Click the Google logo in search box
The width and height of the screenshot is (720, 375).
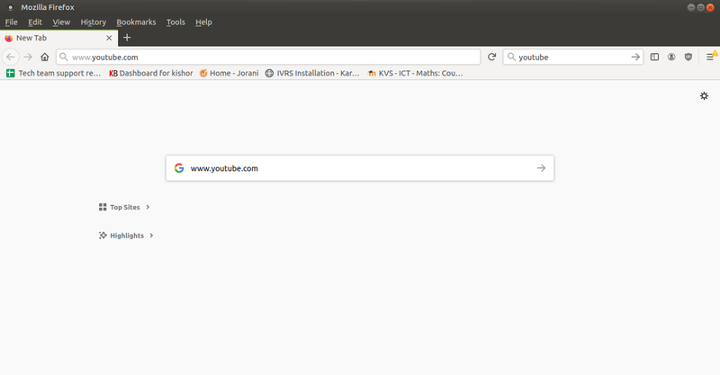tap(179, 168)
